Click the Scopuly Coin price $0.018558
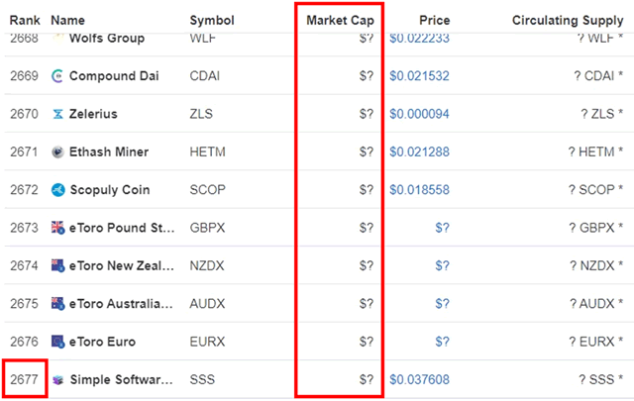 [x=419, y=190]
